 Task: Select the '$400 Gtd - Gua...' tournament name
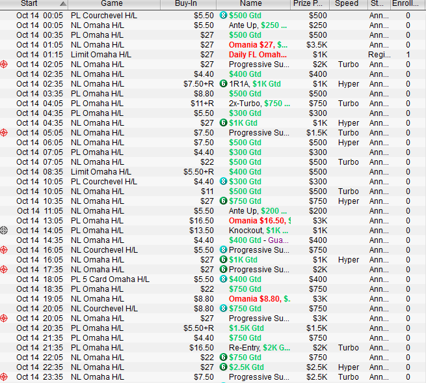[259, 240]
